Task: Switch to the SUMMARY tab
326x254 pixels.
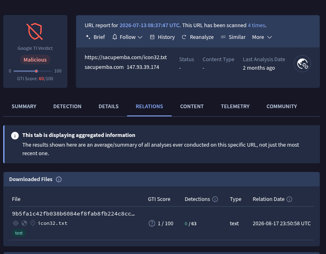Action: click(24, 106)
